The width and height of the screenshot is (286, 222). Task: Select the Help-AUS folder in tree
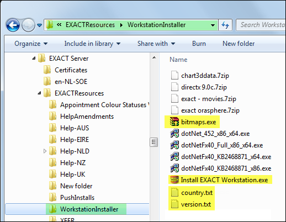[x=75, y=128]
